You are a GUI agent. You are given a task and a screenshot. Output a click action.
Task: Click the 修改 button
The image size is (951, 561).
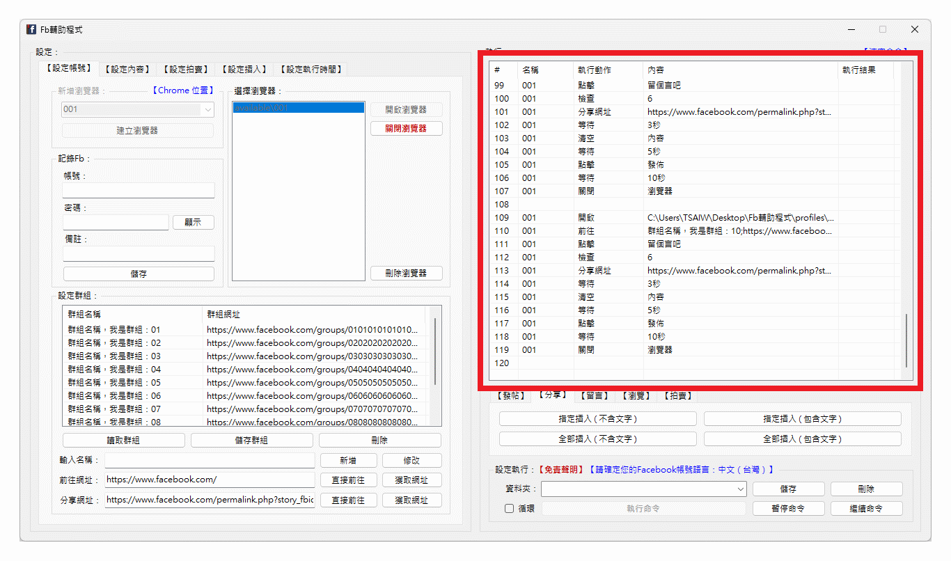click(x=412, y=460)
